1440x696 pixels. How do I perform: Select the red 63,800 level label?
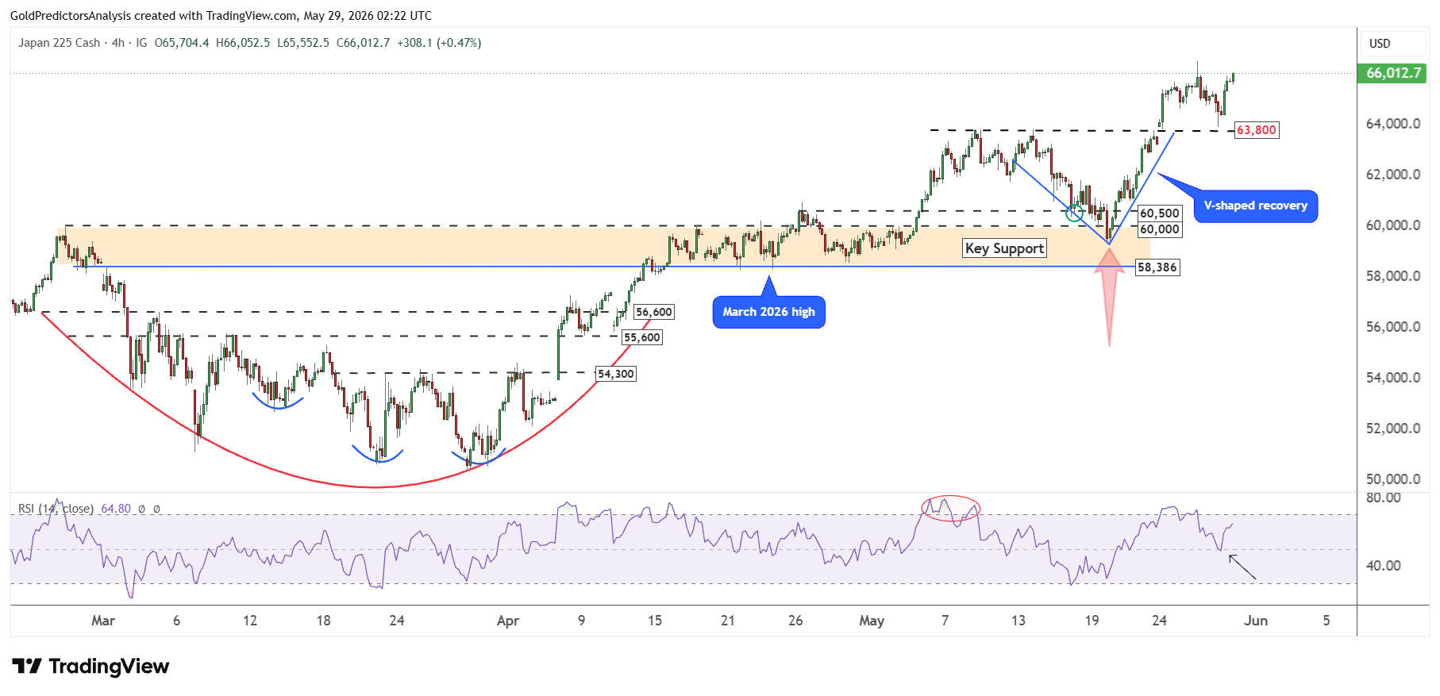(1257, 130)
